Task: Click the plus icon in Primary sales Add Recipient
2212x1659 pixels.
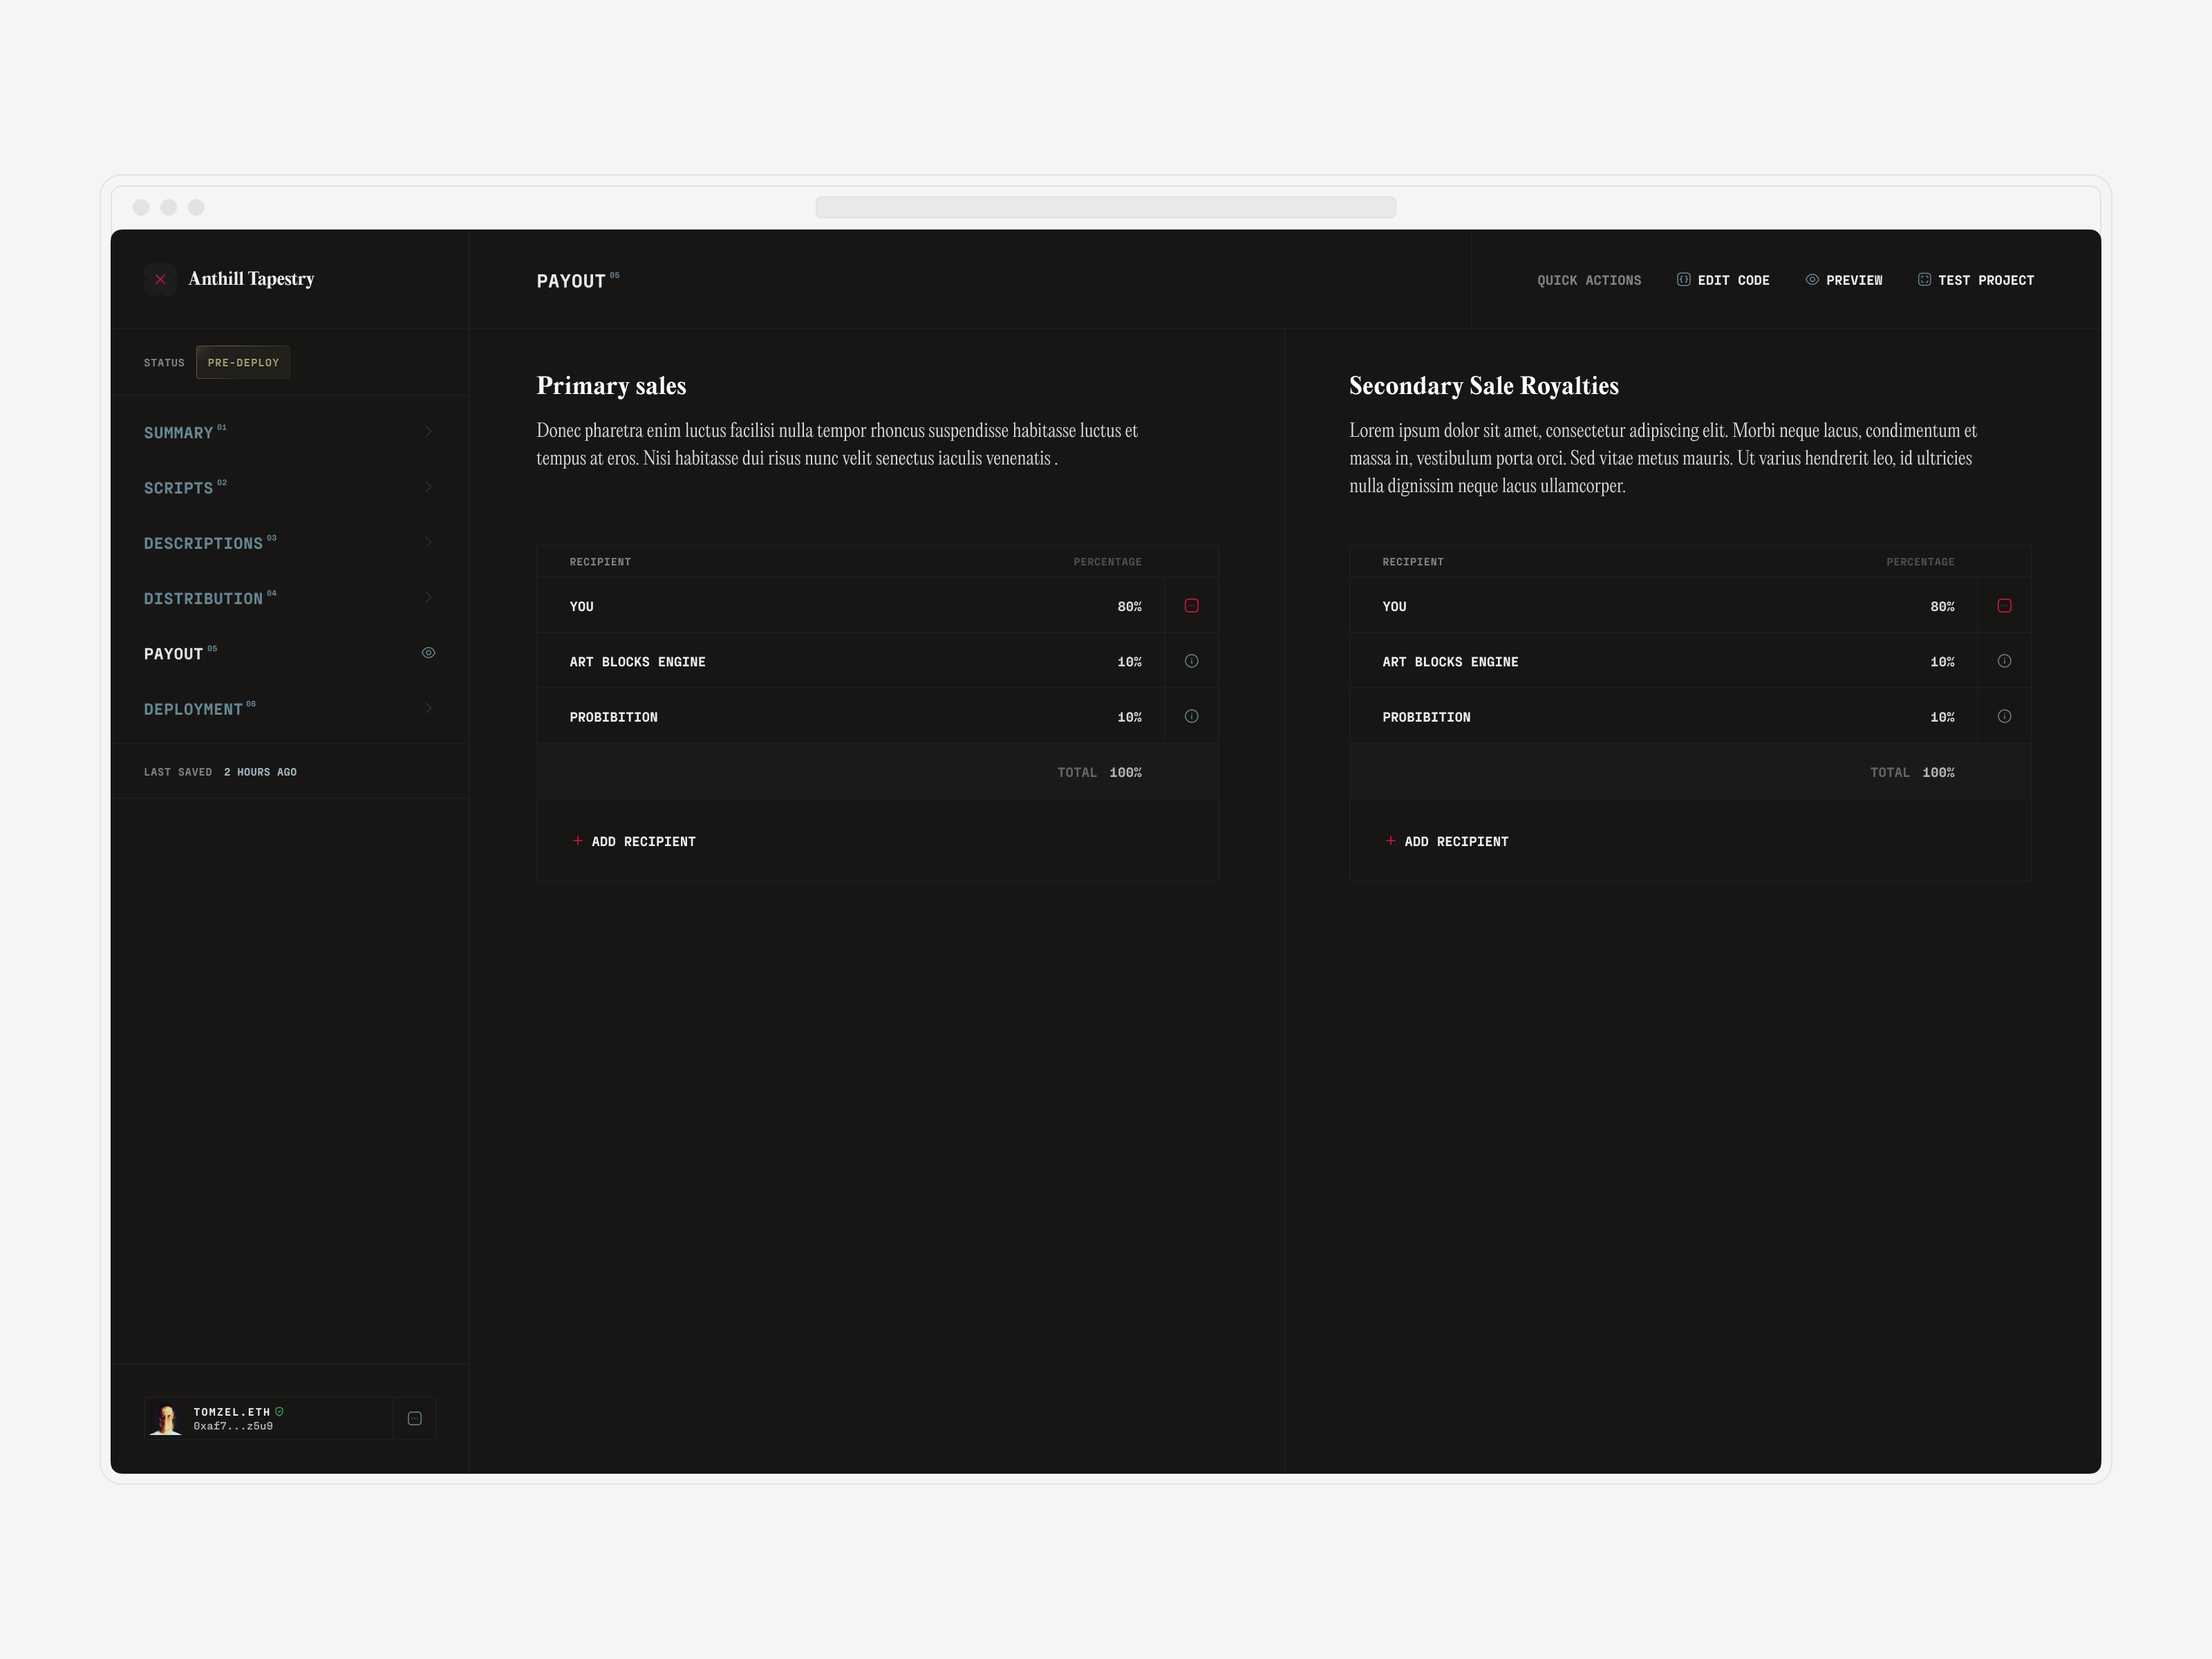Action: 577,841
